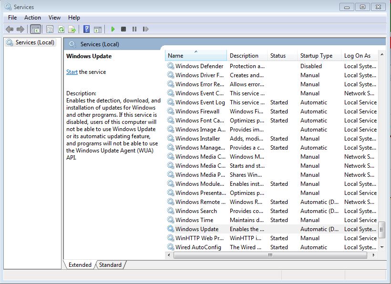Click the Stop Service square icon
This screenshot has width=391, height=284.
[x=123, y=29]
